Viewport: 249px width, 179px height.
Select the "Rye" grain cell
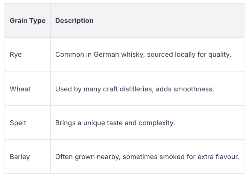(x=16, y=55)
